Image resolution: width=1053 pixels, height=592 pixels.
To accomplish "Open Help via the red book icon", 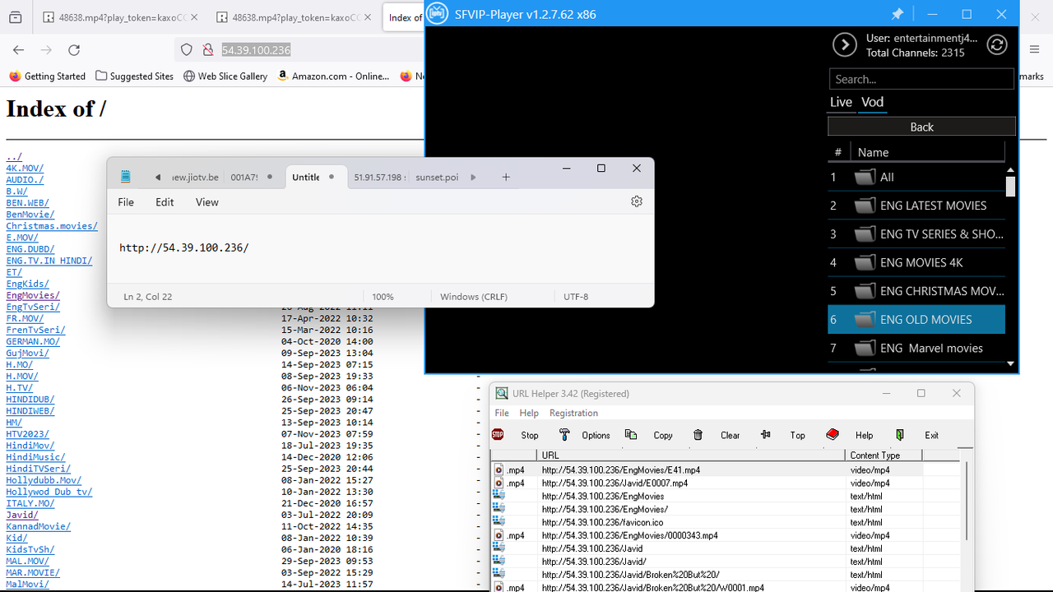I will point(833,434).
